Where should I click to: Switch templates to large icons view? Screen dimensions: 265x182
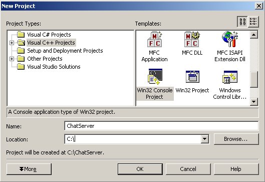(242, 22)
